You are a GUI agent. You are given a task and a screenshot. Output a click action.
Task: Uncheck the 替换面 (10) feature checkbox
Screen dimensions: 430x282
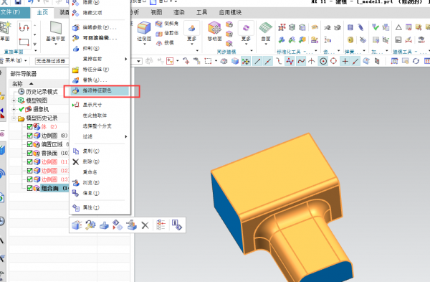click(29, 153)
